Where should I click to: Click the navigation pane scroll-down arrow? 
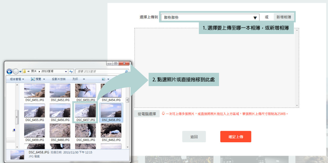[17, 147]
